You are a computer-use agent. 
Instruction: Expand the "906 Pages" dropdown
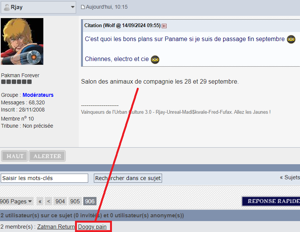point(16,201)
